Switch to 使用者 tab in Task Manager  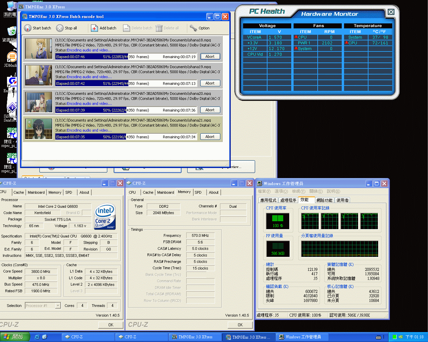(342, 200)
